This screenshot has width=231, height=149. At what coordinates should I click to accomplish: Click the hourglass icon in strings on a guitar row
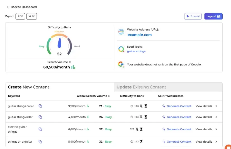[x=141, y=141]
